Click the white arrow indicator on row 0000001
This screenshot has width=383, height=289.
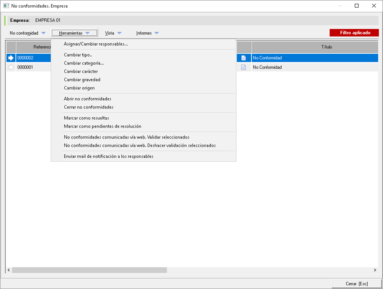(x=11, y=67)
